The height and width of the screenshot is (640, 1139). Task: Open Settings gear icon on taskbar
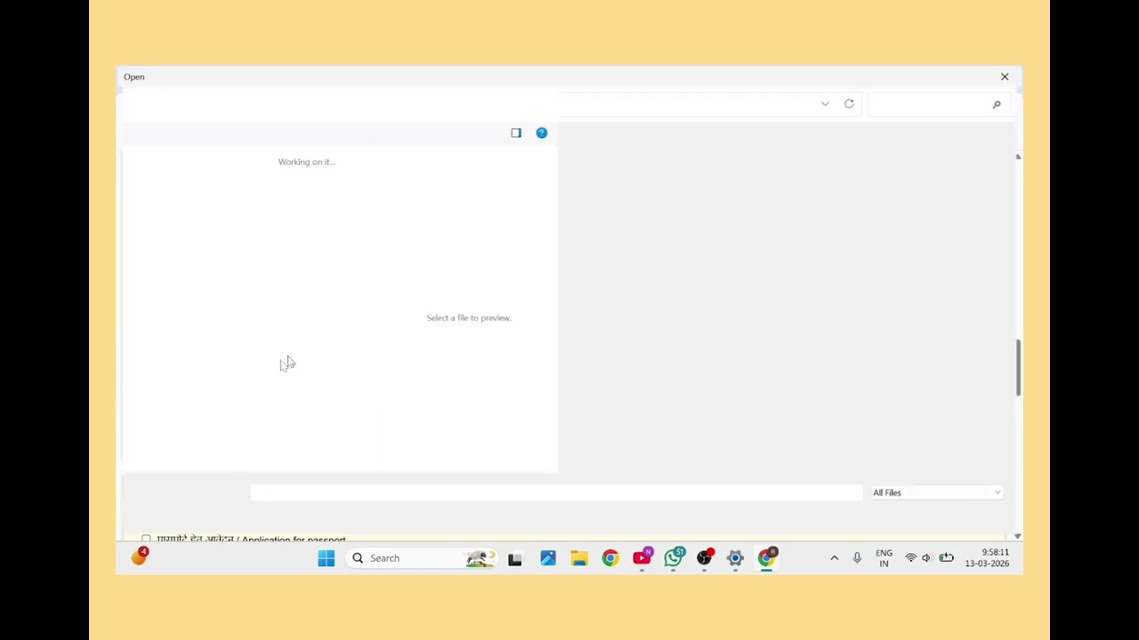pos(735,558)
